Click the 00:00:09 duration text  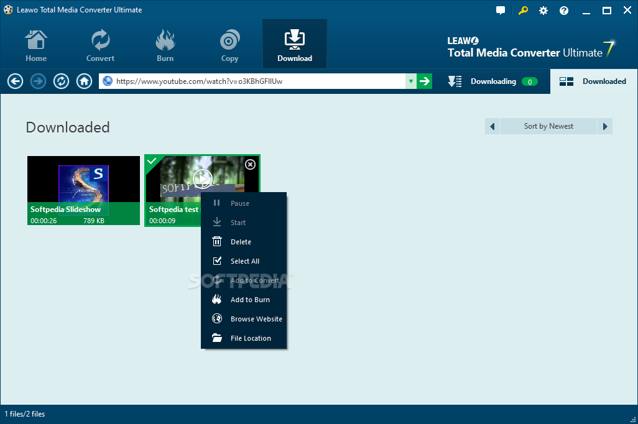(162, 221)
